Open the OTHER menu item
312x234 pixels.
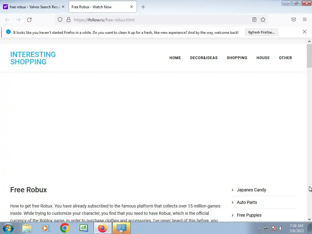285,58
